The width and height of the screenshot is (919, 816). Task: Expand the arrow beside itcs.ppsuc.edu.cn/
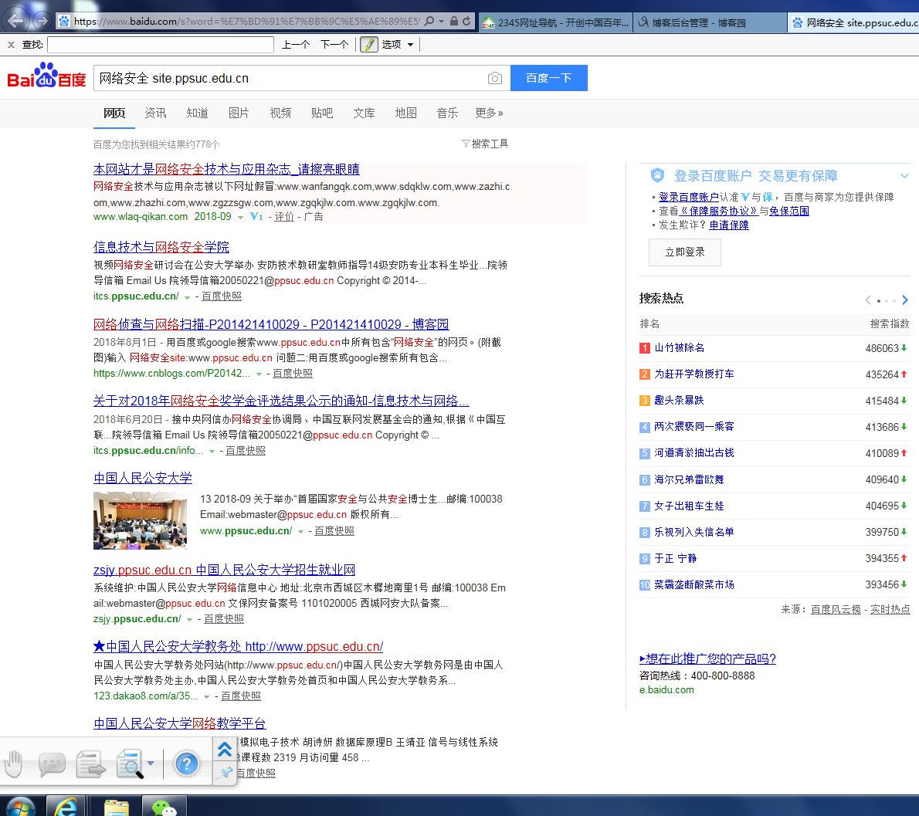coord(187,297)
